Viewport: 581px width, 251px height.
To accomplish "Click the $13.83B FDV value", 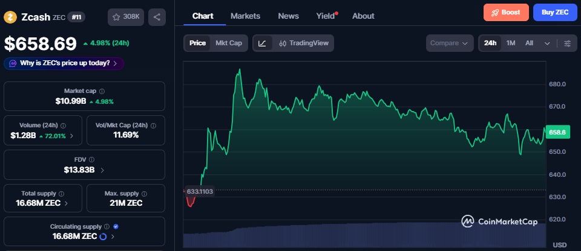I will 79,170.
